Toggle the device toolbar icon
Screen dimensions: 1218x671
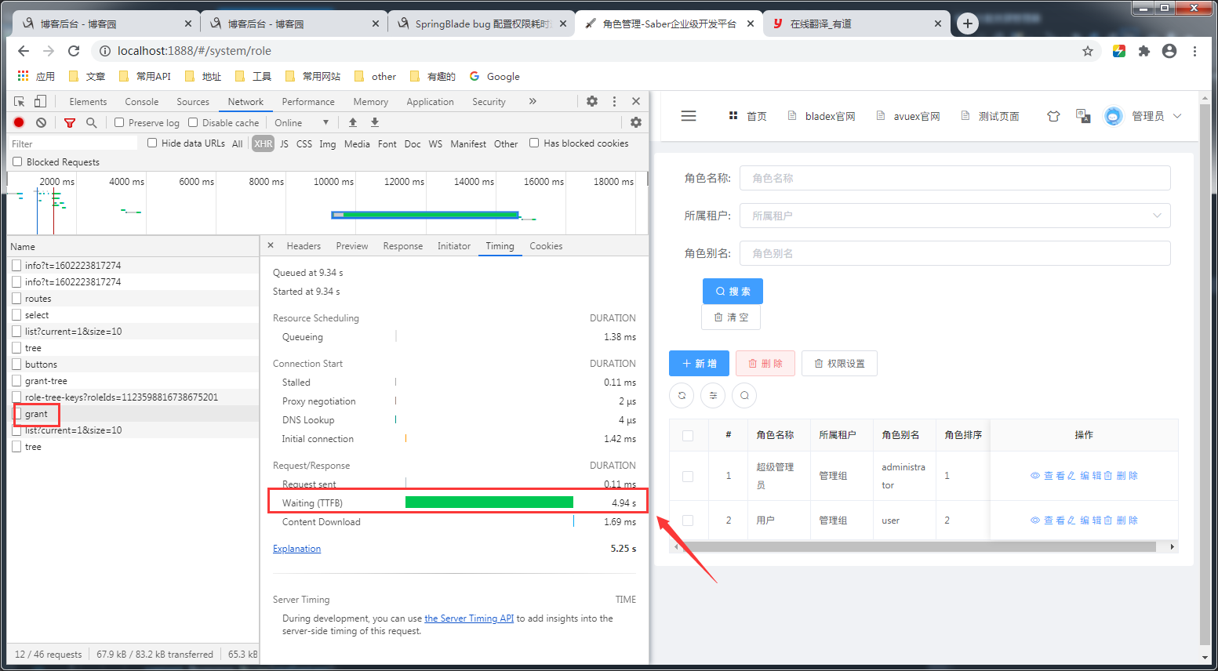(x=40, y=101)
